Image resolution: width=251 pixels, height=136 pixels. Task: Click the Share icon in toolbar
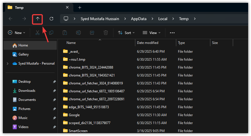tap(92, 33)
